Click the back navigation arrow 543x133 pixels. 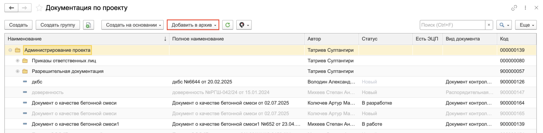pos(11,8)
